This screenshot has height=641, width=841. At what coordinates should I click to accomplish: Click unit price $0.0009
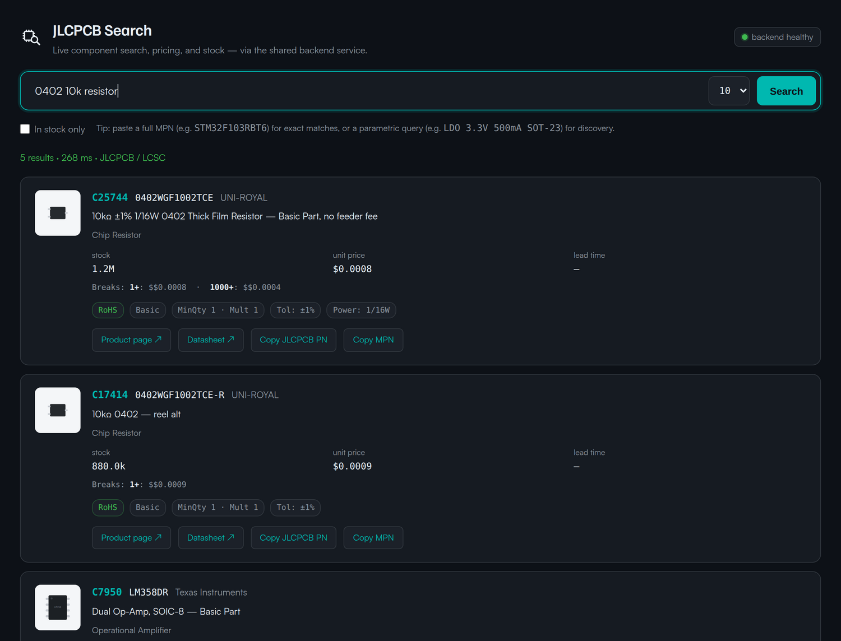(352, 466)
